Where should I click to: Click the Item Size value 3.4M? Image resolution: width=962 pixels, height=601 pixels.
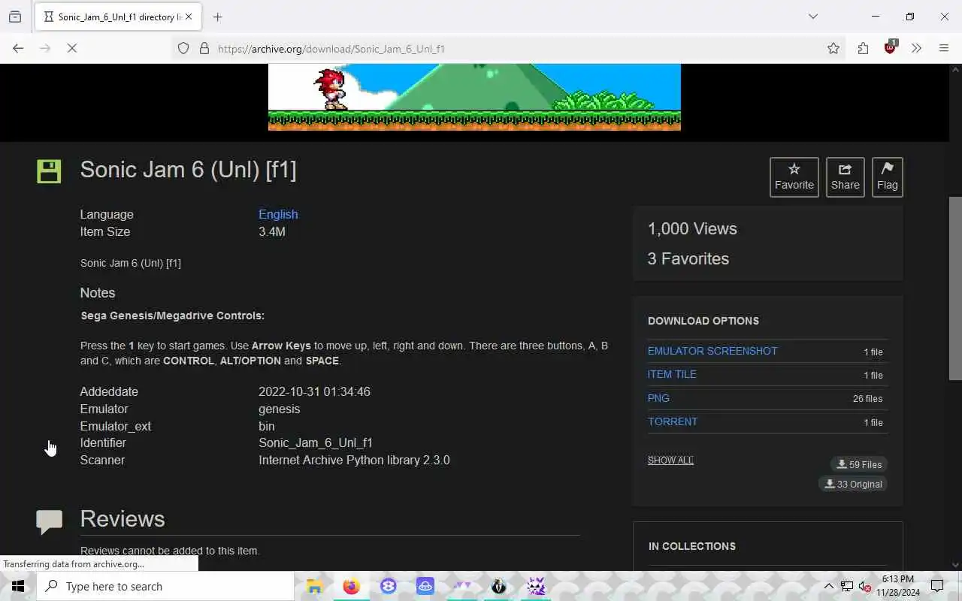point(272,231)
